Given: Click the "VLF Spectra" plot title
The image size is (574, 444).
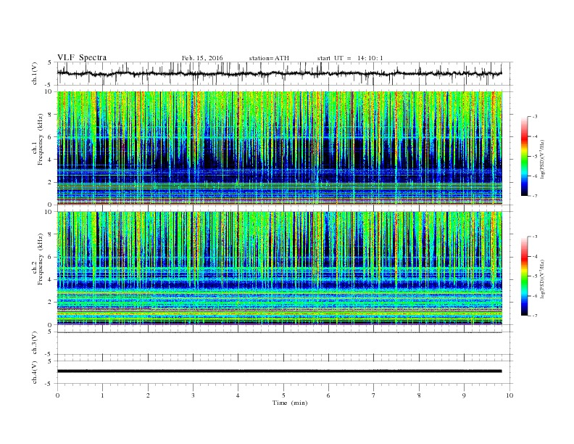Looking at the screenshot, I should tap(82, 57).
